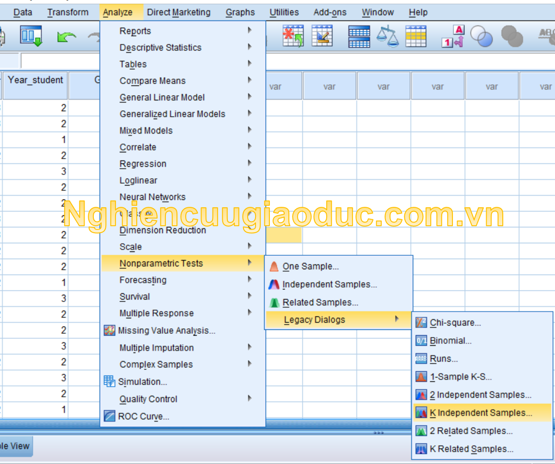Click the Use Variable Sets circles icon
This screenshot has width=555, height=464.
pos(482,36)
